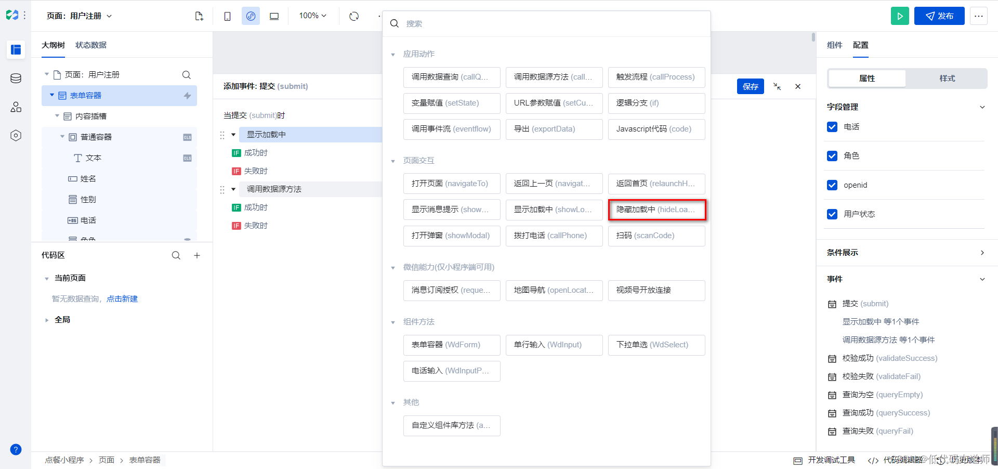Uncheck the openid field checkbox
Screen dimensions: 998x469
point(832,185)
